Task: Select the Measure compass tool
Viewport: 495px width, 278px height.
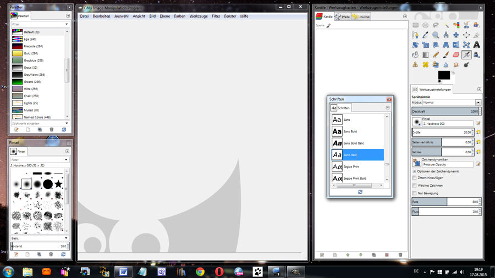Action: (x=446, y=35)
